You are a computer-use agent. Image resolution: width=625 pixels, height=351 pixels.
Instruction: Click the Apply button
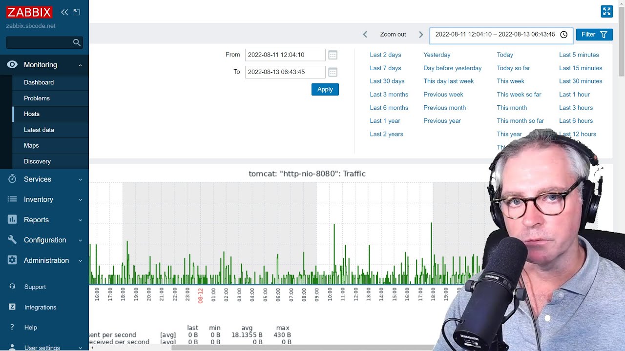click(325, 89)
